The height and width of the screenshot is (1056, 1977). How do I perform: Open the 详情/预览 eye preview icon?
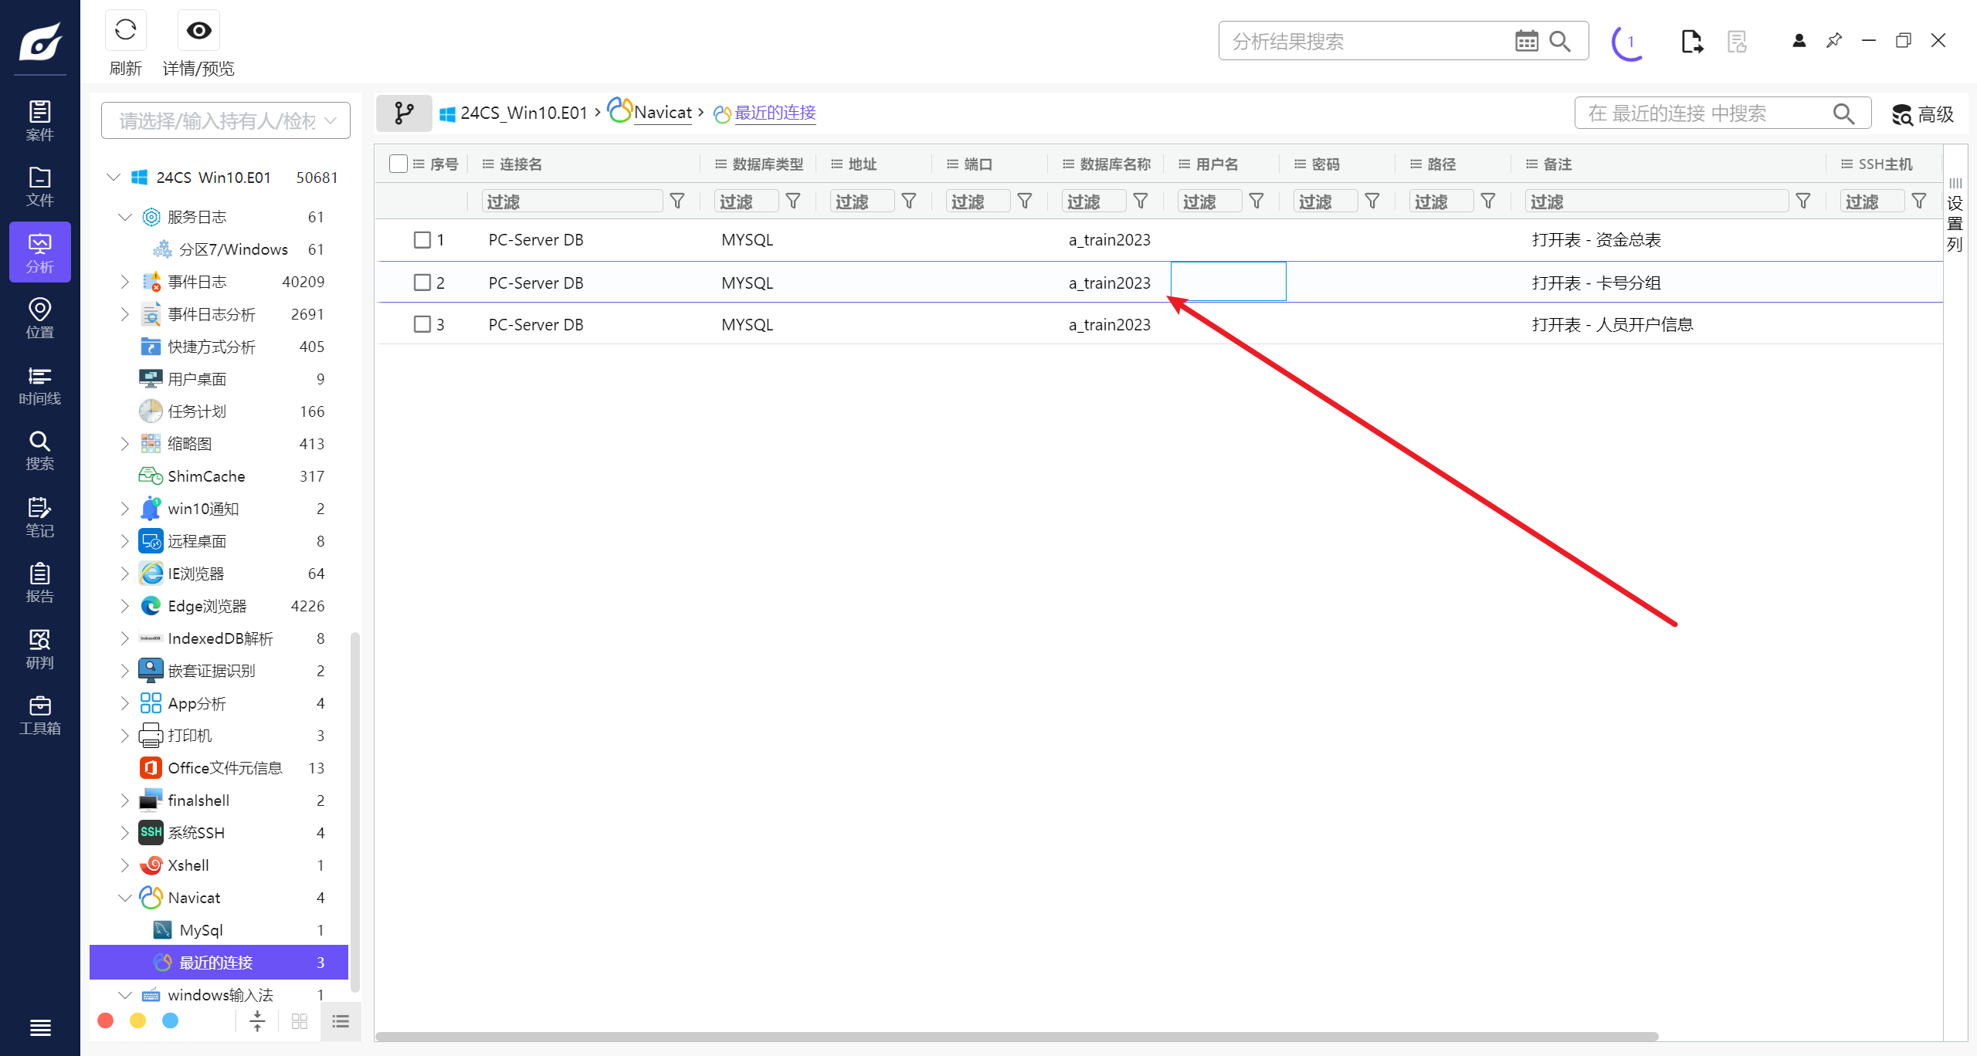[198, 31]
